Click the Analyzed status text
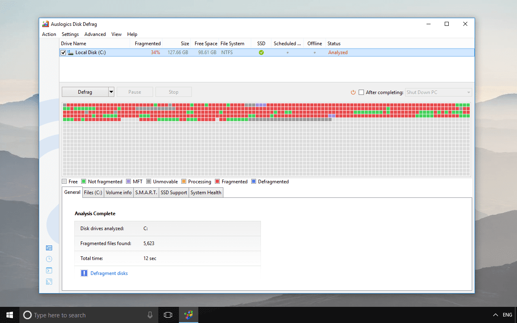517x323 pixels. point(338,52)
